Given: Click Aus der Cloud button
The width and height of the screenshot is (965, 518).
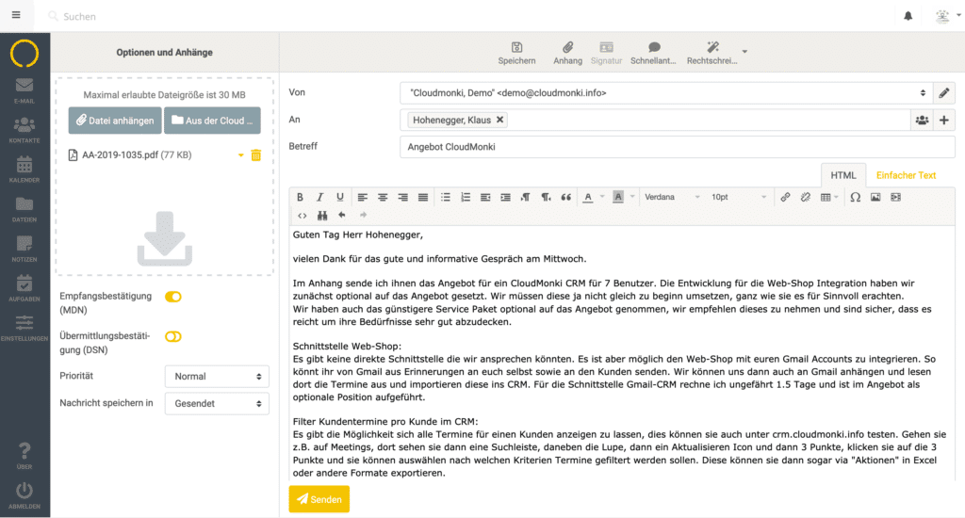Looking at the screenshot, I should [212, 121].
